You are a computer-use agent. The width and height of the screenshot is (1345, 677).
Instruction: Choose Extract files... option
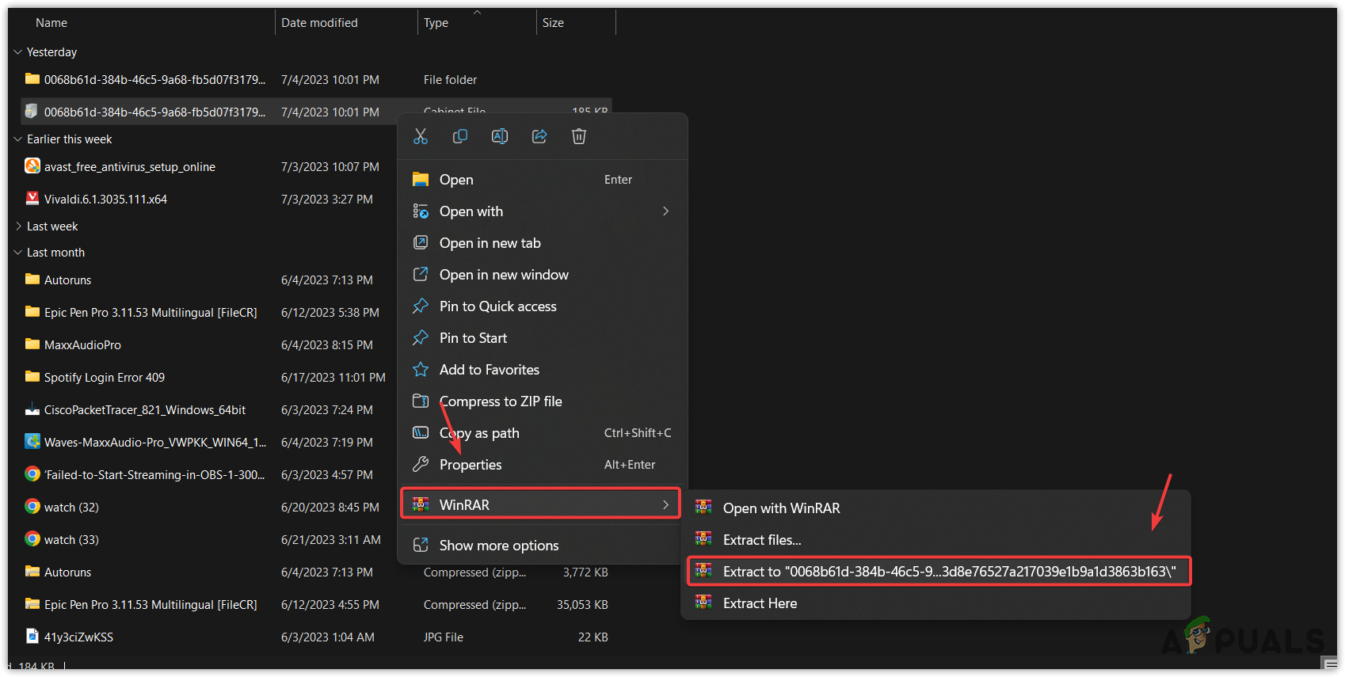point(761,540)
